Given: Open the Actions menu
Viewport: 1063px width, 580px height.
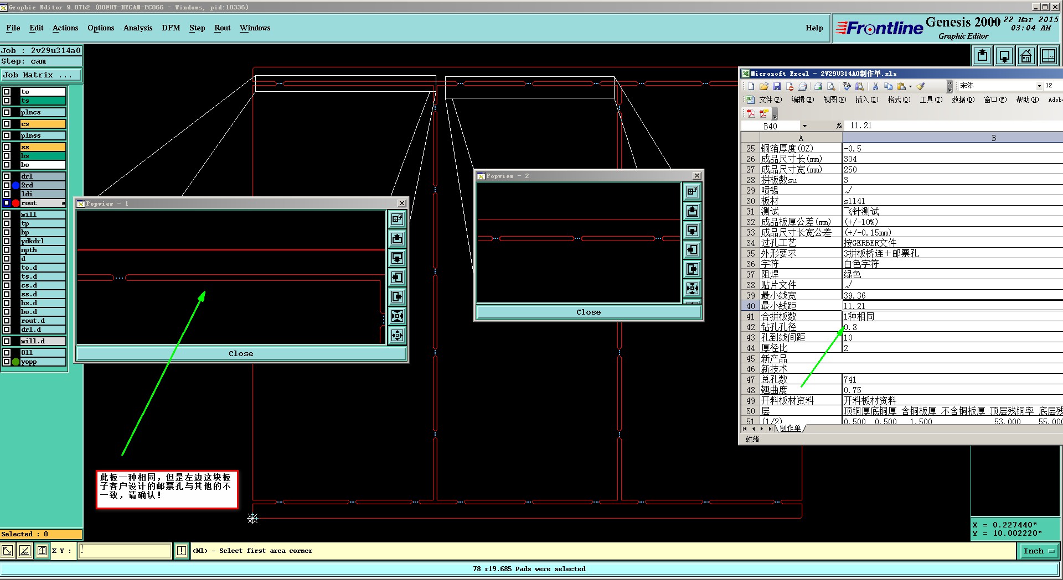Looking at the screenshot, I should [x=65, y=28].
